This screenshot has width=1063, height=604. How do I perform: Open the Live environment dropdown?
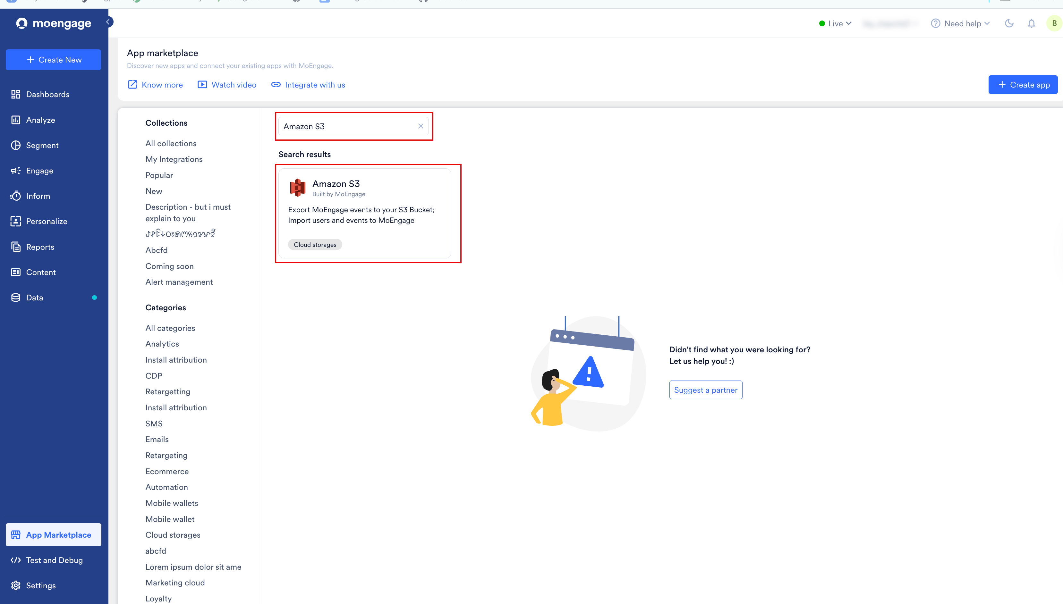point(835,24)
